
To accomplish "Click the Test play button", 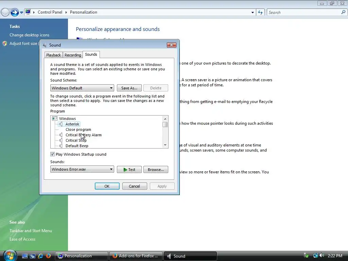I will pos(129,169).
